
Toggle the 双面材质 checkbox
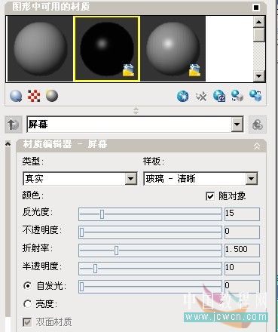(27, 322)
